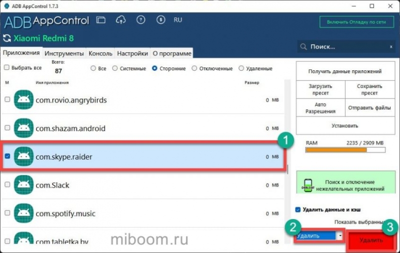Click Отправить файлы button
Viewport: 400px width, 253px height.
(x=369, y=108)
